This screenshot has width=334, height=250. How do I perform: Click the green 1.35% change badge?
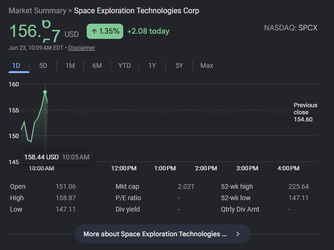pos(105,31)
